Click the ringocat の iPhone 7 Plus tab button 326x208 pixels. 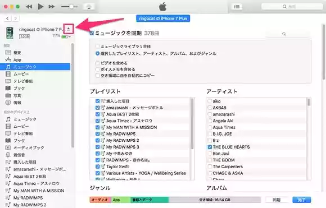pyautogui.click(x=163, y=19)
